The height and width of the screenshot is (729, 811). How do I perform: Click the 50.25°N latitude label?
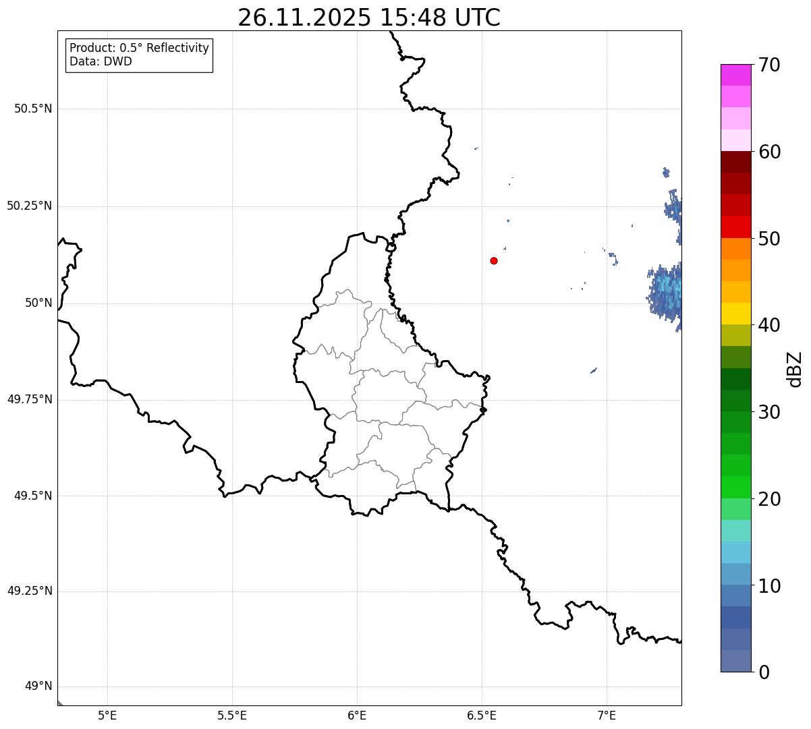(x=29, y=206)
